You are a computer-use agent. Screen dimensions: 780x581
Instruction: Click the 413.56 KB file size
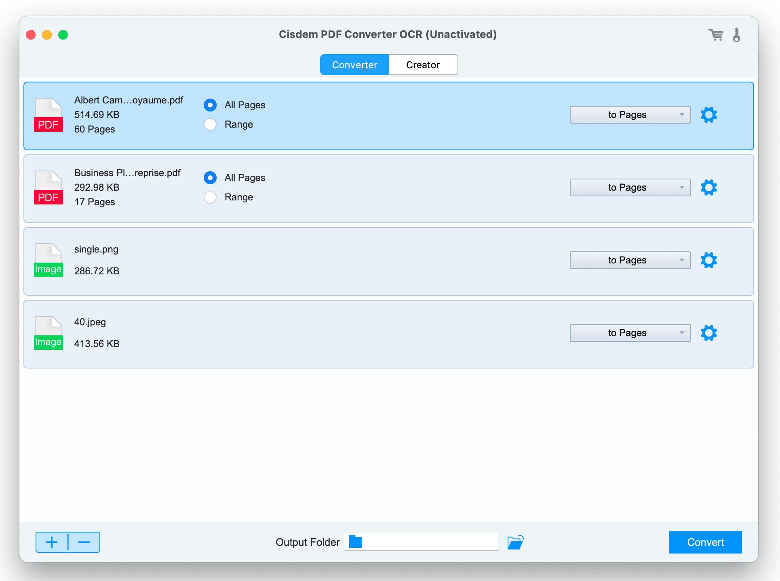[97, 344]
